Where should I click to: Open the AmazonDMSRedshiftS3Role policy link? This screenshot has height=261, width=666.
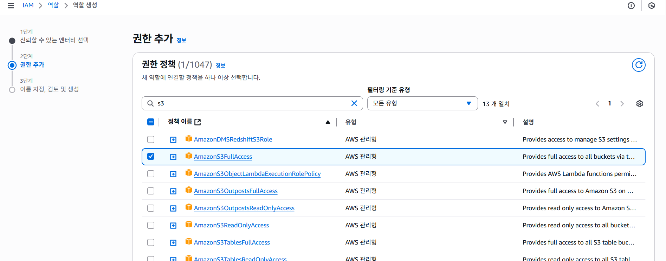click(x=233, y=139)
